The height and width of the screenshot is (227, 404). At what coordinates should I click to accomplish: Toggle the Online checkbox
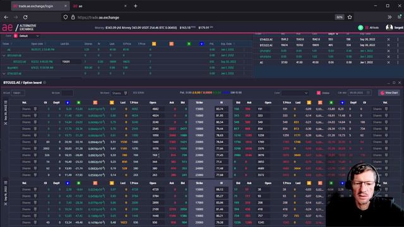point(319,93)
